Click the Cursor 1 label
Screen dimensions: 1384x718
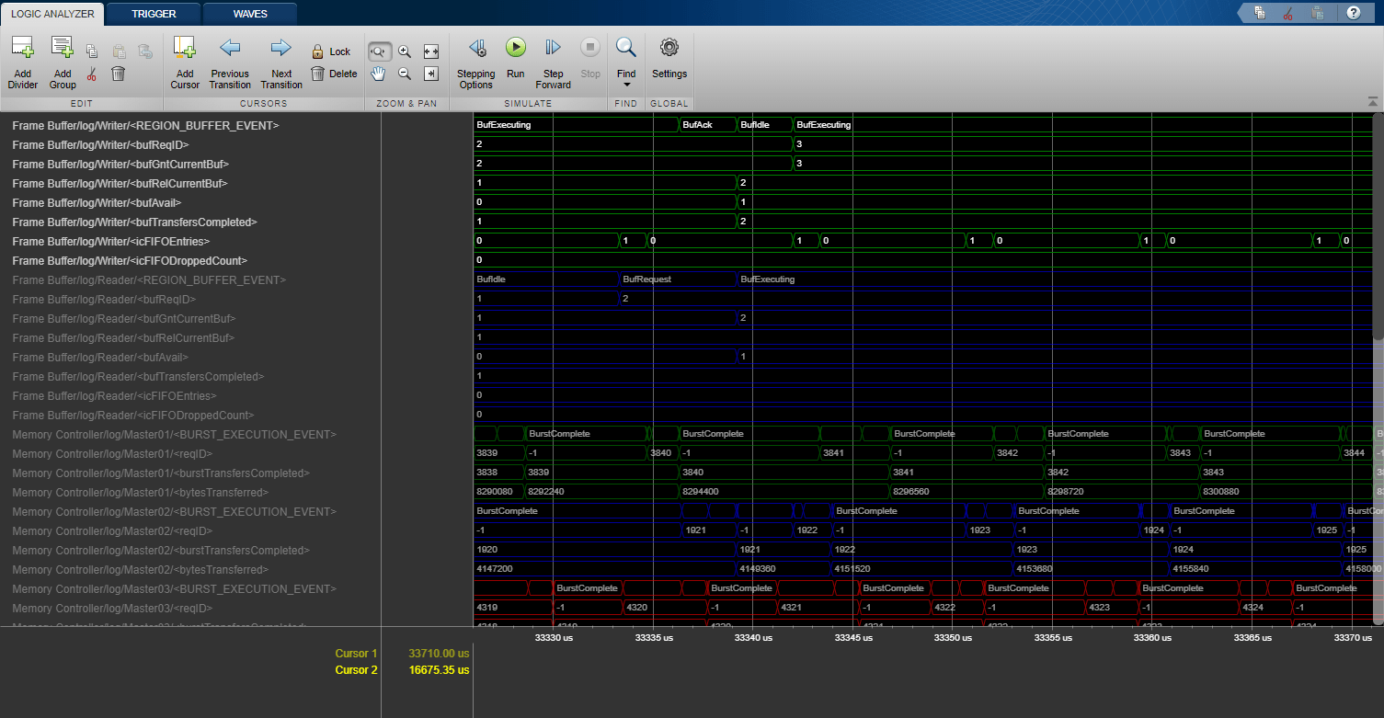(356, 654)
